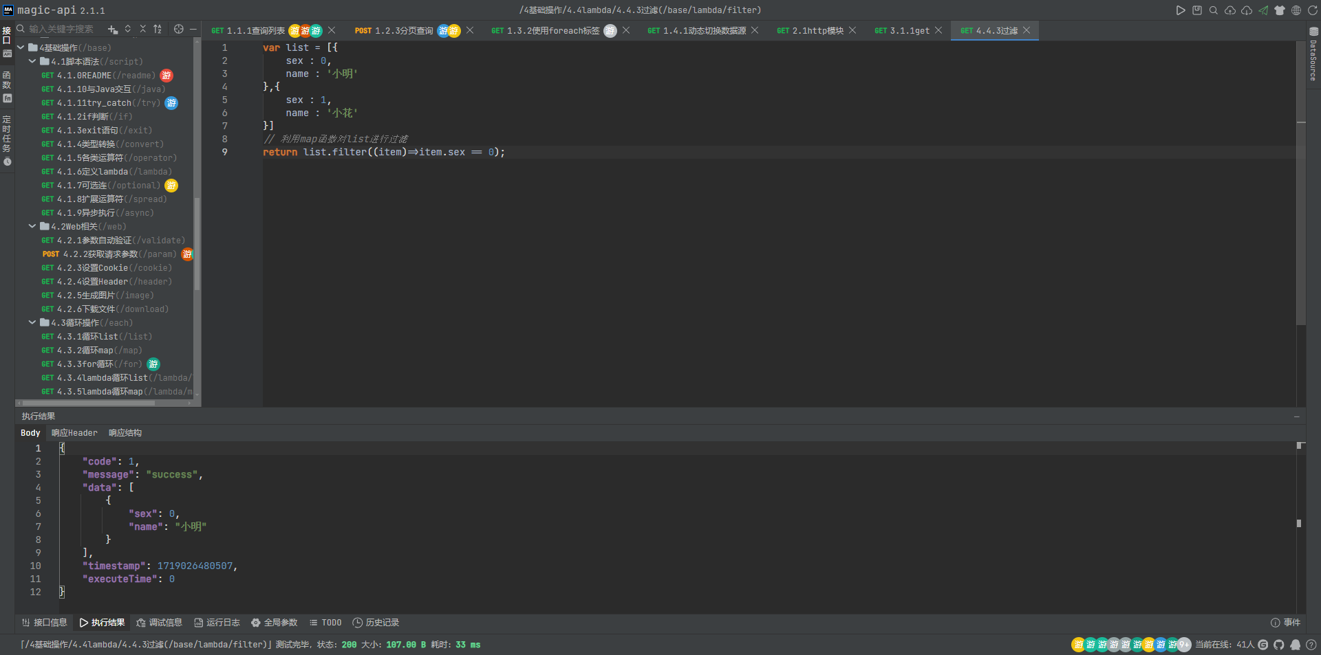Locate current file with crosshair icon
The image size is (1321, 655).
tap(179, 29)
